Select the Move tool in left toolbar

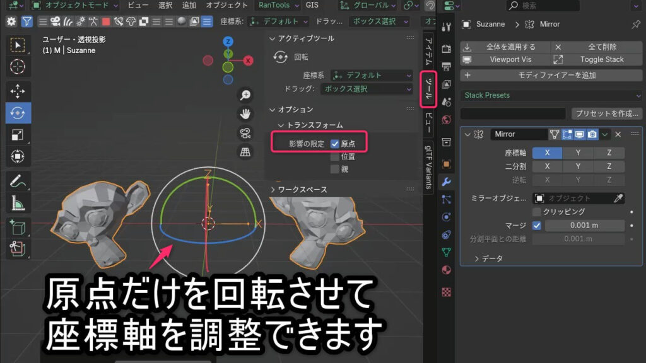(18, 91)
